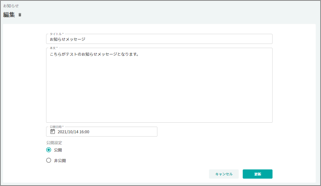
Task: Click the 編集 page heading
Action: tap(9, 15)
